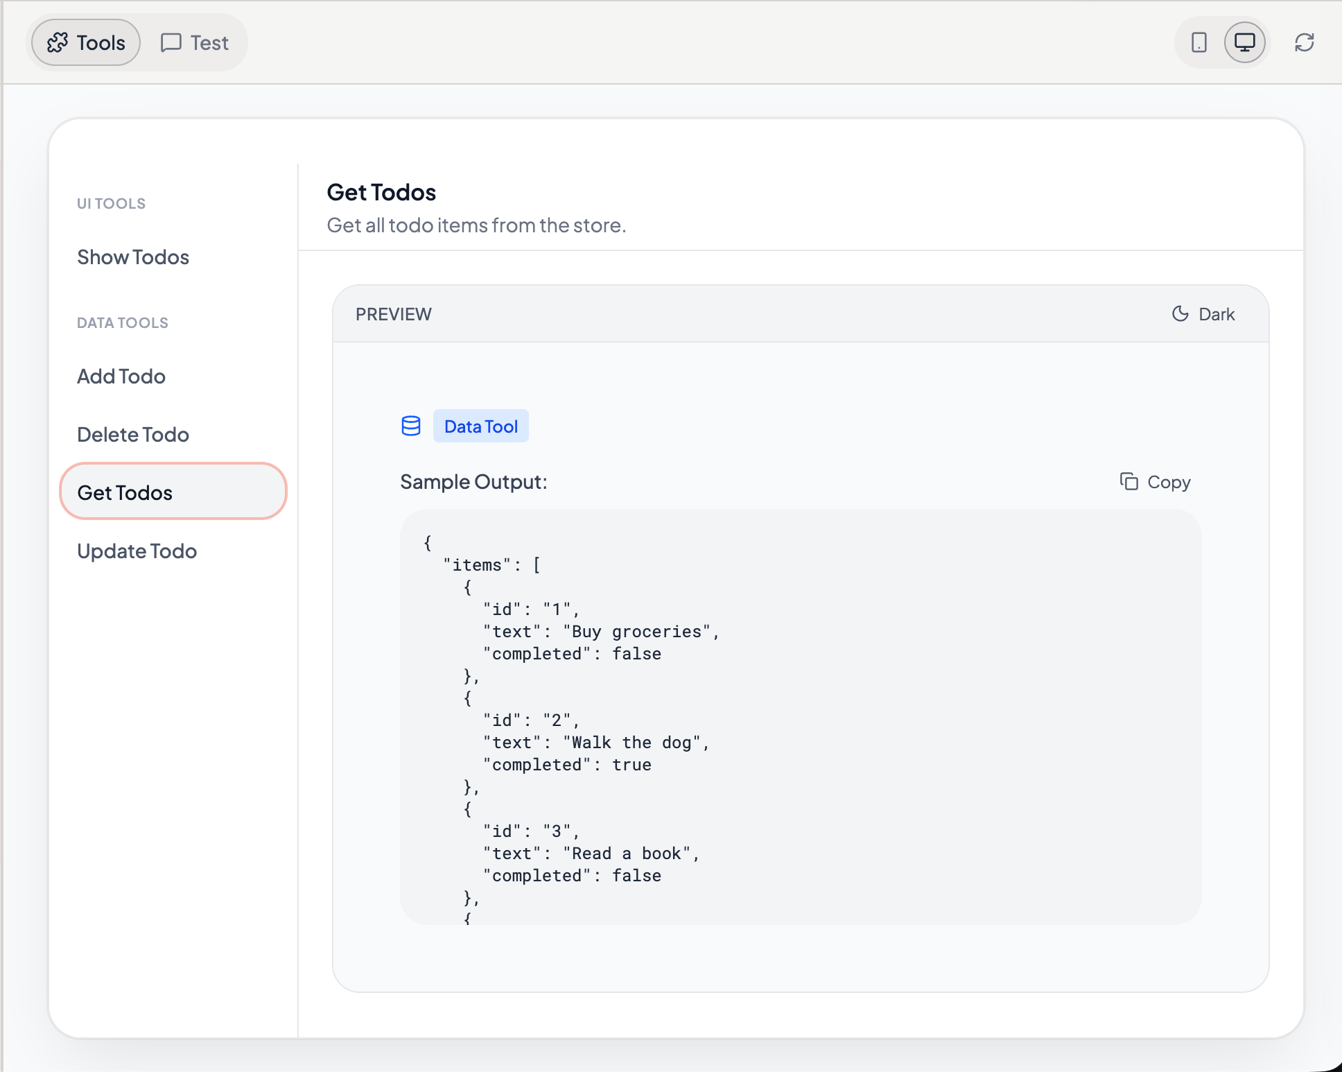The height and width of the screenshot is (1072, 1342).
Task: Open the Test tab
Action: [194, 42]
